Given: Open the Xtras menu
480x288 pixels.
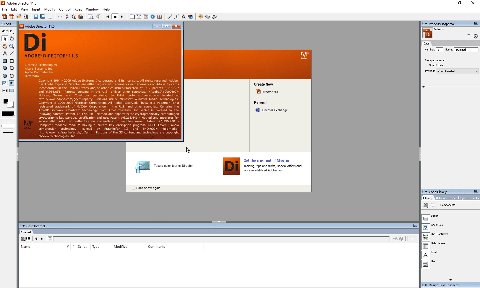Looking at the screenshot, I should pyautogui.click(x=78, y=9).
